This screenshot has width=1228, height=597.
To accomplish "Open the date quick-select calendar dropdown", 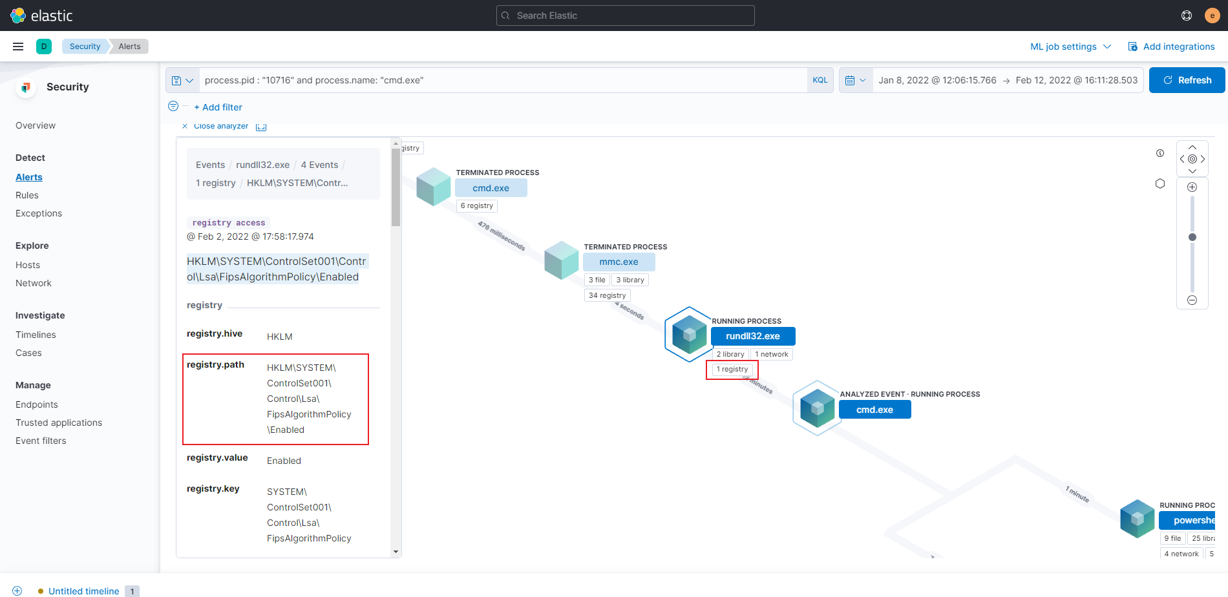I will point(856,80).
